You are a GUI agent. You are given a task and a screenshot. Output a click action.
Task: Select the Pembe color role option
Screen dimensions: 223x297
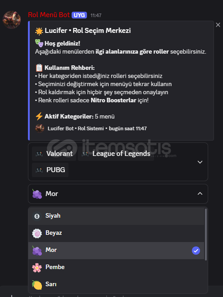click(116, 267)
